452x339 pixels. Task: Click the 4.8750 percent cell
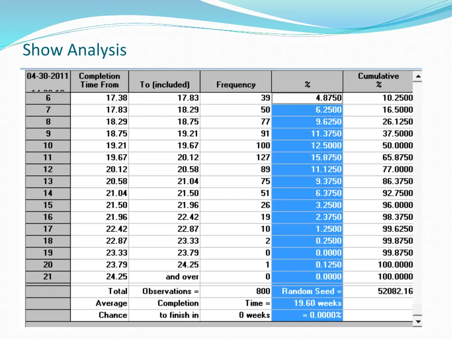coord(307,98)
